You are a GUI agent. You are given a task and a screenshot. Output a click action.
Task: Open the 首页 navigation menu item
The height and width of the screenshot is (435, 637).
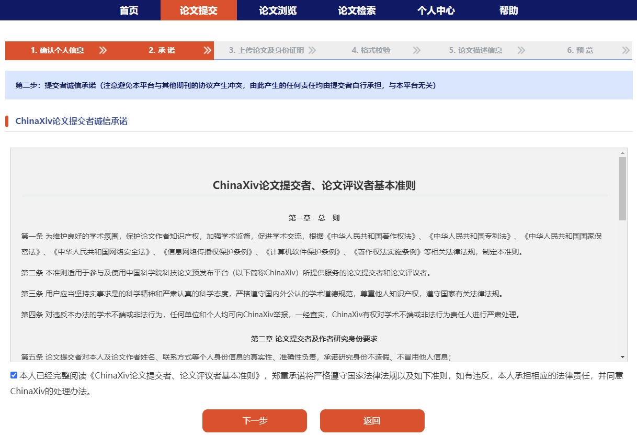tap(129, 10)
